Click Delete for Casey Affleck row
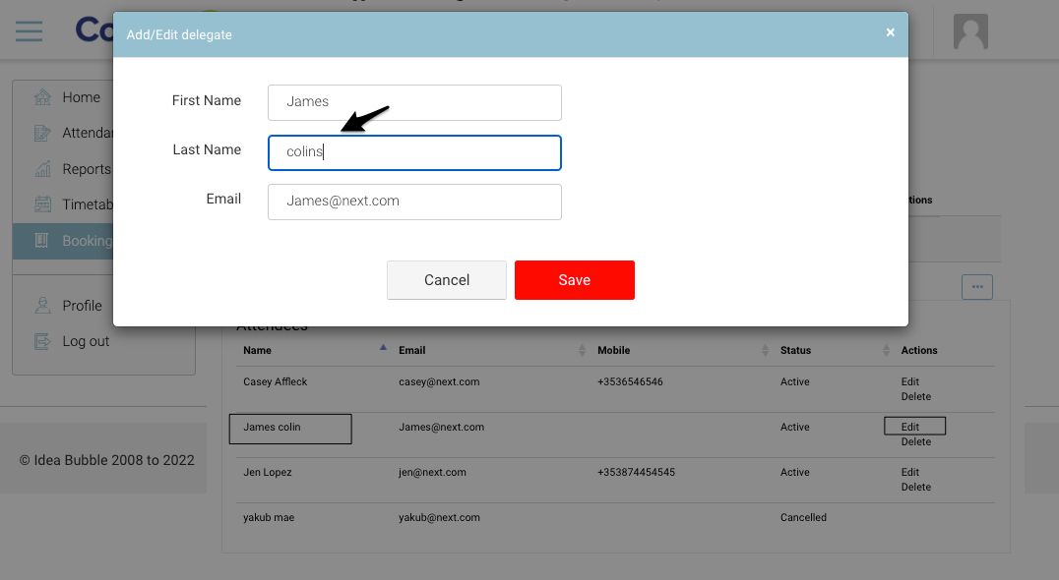Screen dimensions: 1059x580 click(915, 396)
